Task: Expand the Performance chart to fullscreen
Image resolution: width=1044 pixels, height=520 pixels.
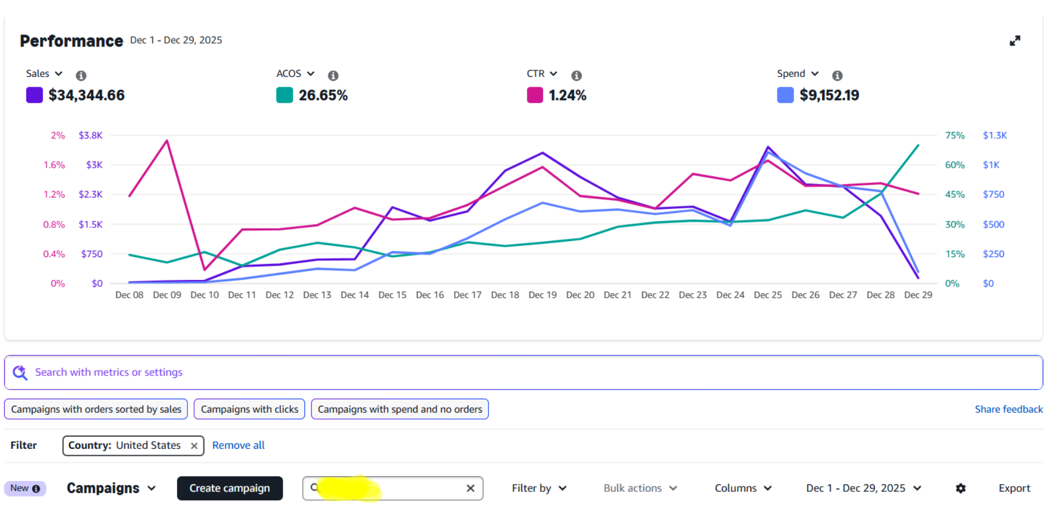Action: tap(1015, 41)
